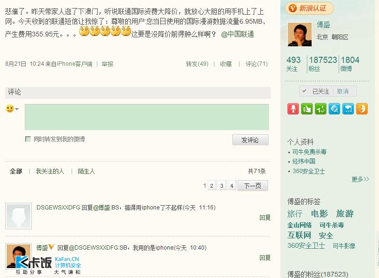Open the 360安全卫士 profile link
This screenshot has width=379, height=278.
click(309, 171)
